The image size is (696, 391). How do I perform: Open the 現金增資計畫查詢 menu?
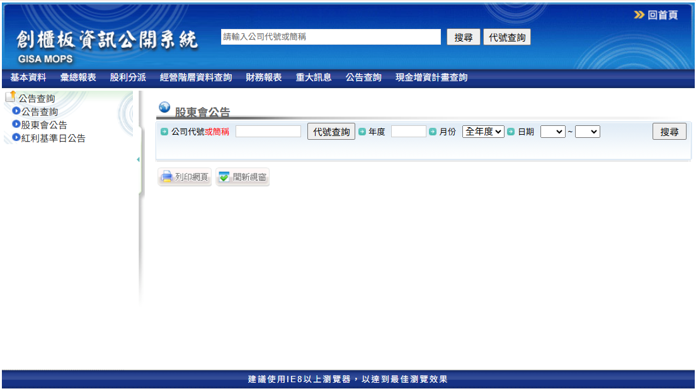click(431, 77)
